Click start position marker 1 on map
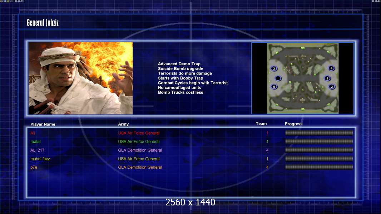This screenshot has width=381, height=214. (327, 78)
